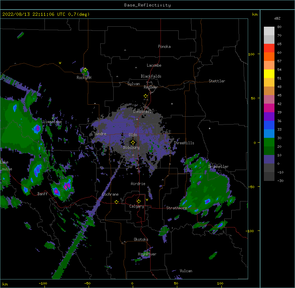Click the RedDeer city label

tap(151, 87)
